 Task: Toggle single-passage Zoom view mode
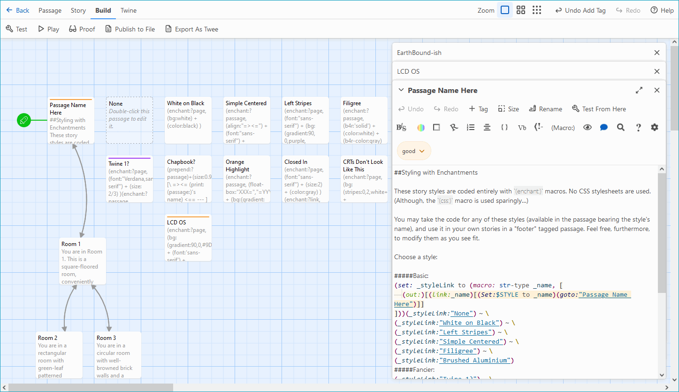(x=504, y=10)
